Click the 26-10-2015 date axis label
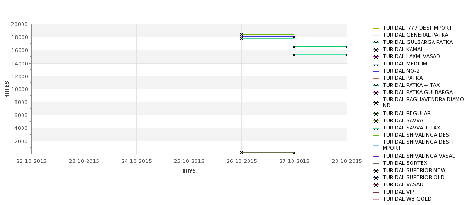466x205 pixels. click(242, 162)
